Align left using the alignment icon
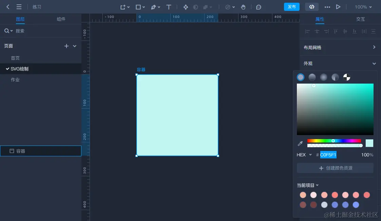 [x=307, y=31]
